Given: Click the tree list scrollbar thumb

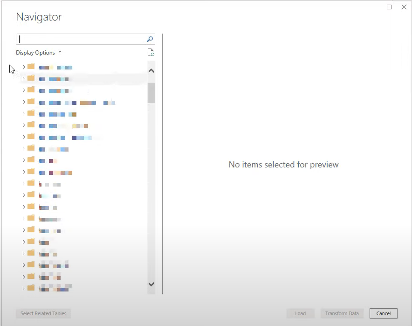Looking at the screenshot, I should pyautogui.click(x=151, y=93).
